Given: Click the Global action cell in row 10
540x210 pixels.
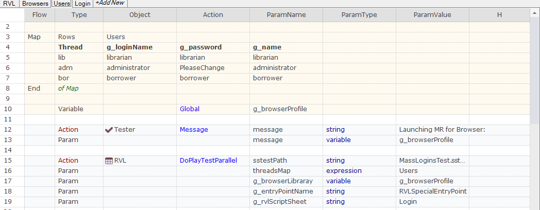Looking at the screenshot, I should [x=213, y=109].
